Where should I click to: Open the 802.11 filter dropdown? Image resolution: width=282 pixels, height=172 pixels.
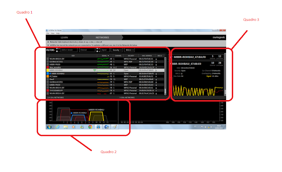(130, 50)
